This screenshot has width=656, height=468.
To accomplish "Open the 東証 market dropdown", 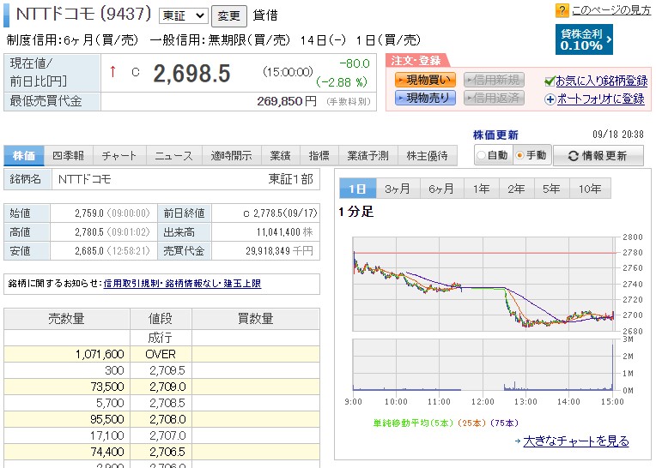I will coord(183,16).
